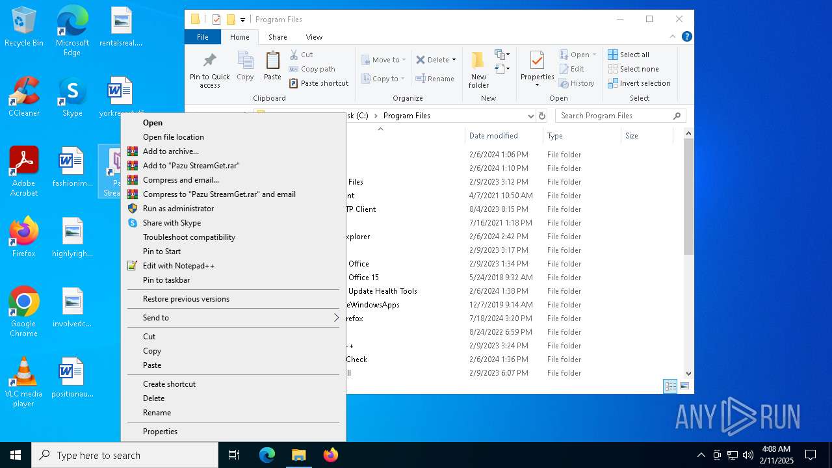Select the involvedc image file icon
832x468 pixels.
pyautogui.click(x=72, y=307)
